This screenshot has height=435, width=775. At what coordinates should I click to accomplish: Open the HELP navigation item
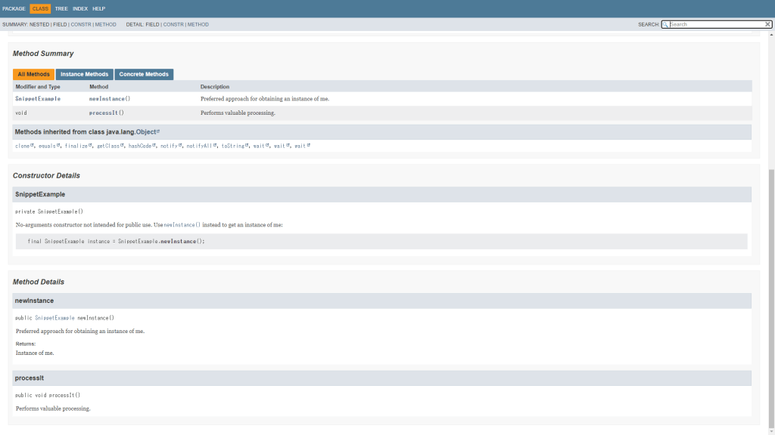click(x=99, y=8)
